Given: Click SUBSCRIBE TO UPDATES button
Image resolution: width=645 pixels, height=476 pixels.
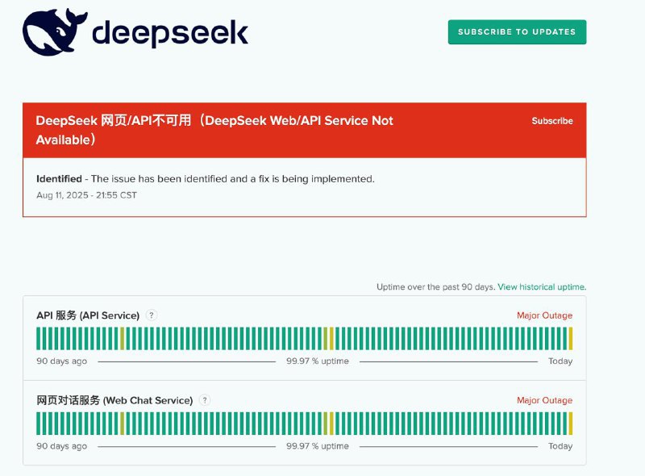Looking at the screenshot, I should tap(517, 31).
